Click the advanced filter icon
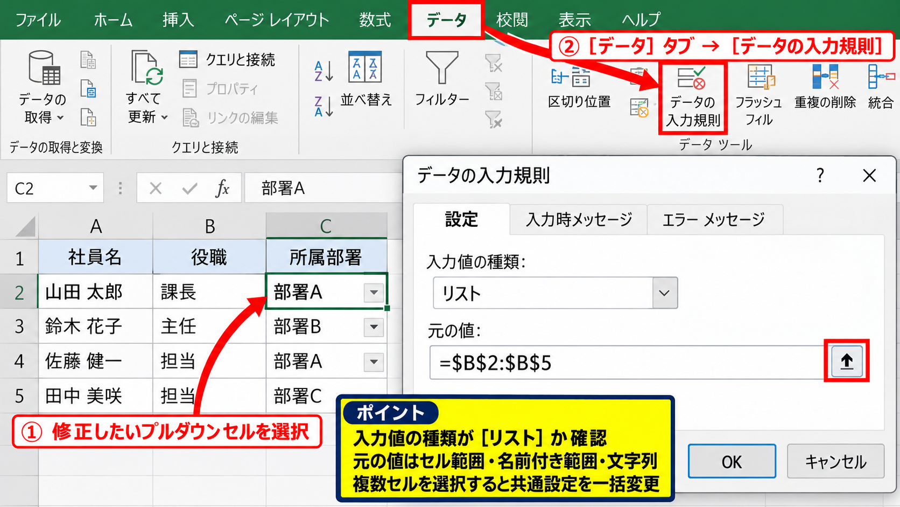 494,119
